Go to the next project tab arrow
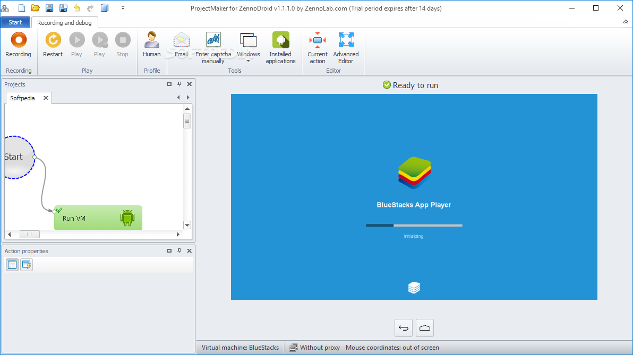This screenshot has width=633, height=355. coord(187,97)
